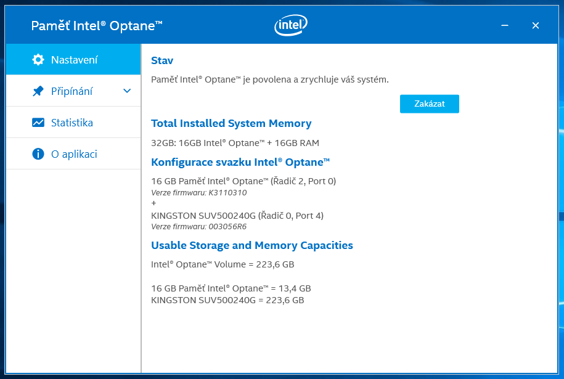Click the Nastavení gear icon
Viewport: 564px width, 379px height.
coord(38,60)
